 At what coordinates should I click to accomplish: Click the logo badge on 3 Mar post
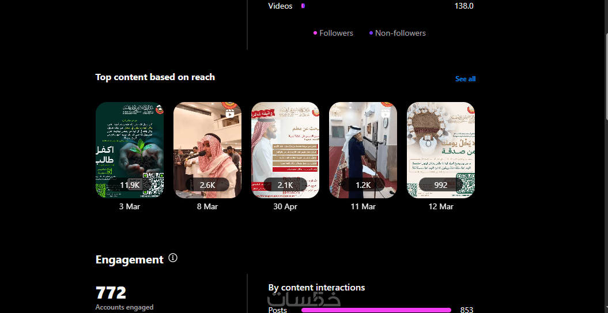tap(160, 110)
